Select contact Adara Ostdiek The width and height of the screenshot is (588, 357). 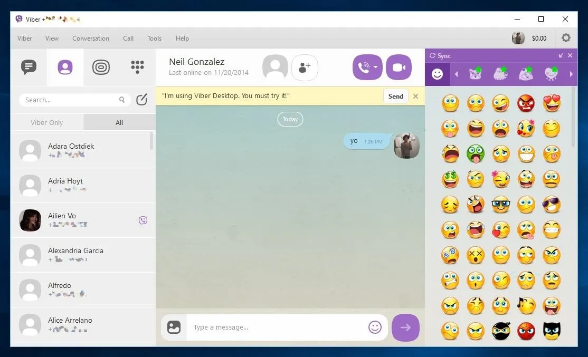pyautogui.click(x=83, y=151)
